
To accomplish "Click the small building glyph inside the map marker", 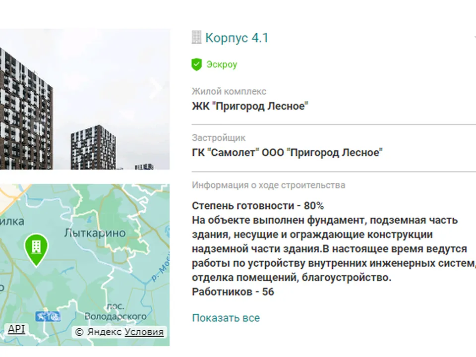I will 36,245.
